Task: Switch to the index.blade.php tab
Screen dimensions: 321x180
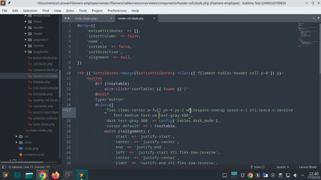Action: pyautogui.click(x=86, y=18)
